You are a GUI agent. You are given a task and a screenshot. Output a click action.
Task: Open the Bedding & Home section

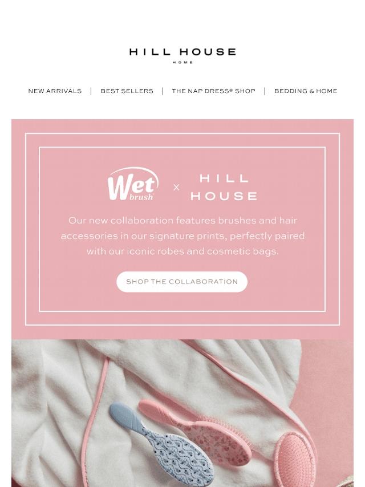tap(305, 91)
